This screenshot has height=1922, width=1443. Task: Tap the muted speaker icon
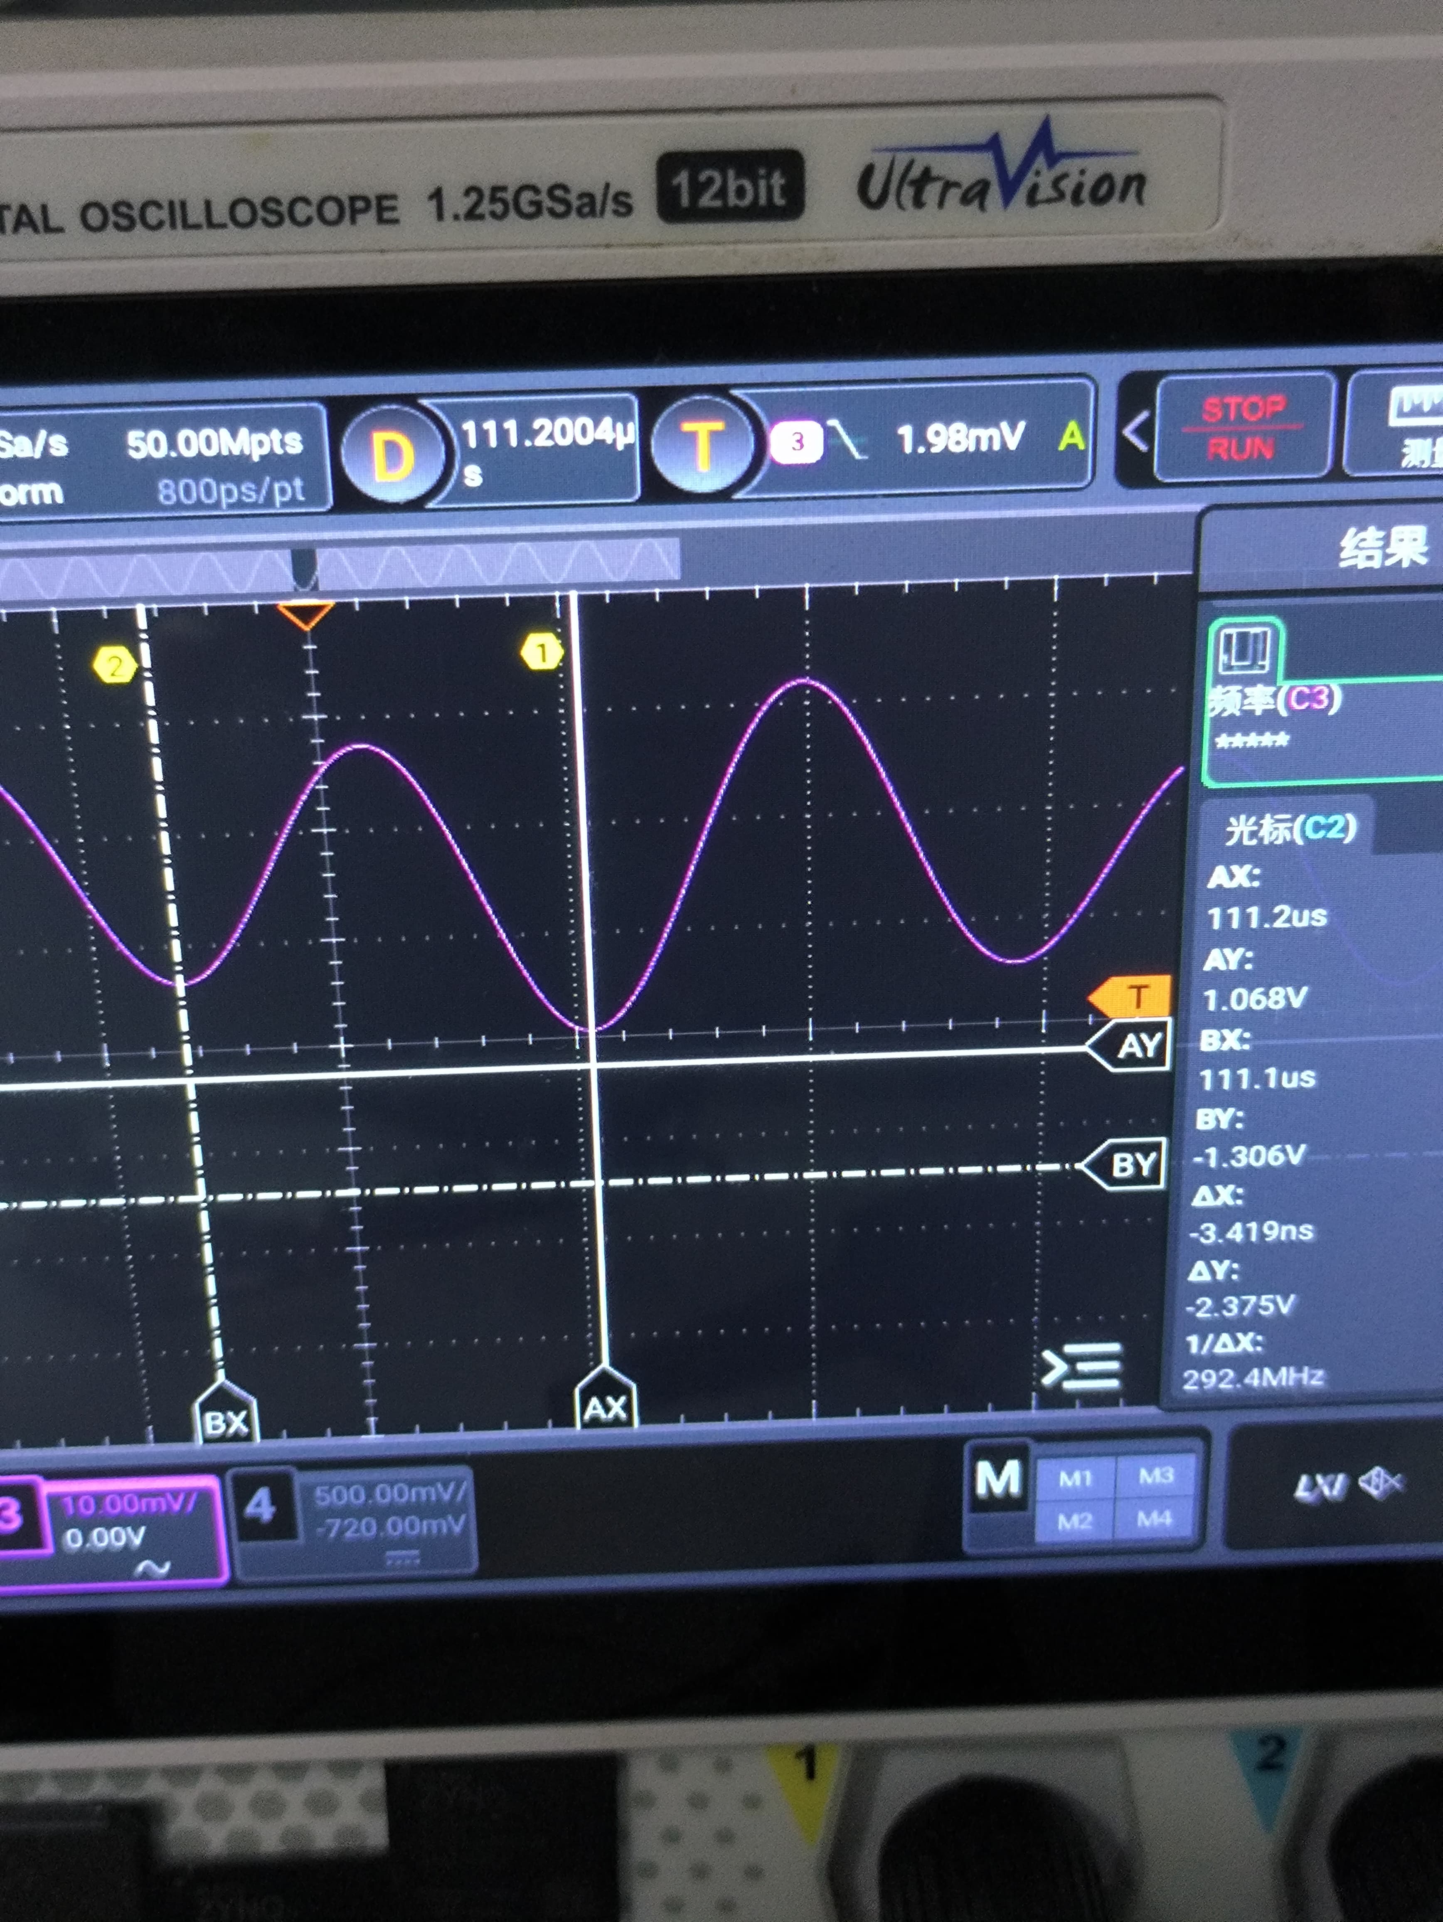tap(1379, 1481)
